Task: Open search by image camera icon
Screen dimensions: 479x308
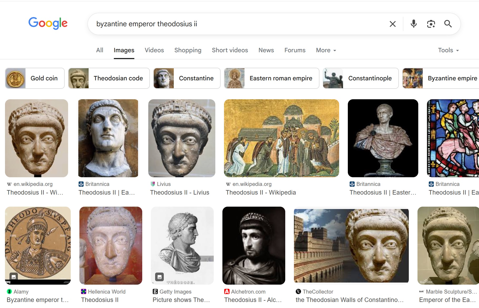Action: click(x=431, y=24)
